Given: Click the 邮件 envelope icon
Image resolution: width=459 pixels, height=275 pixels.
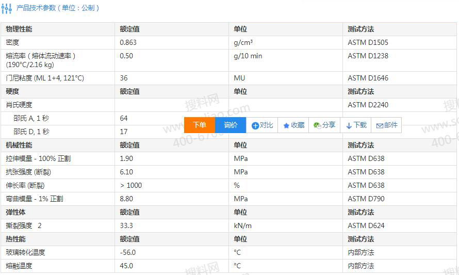Looking at the screenshot, I should coord(380,125).
